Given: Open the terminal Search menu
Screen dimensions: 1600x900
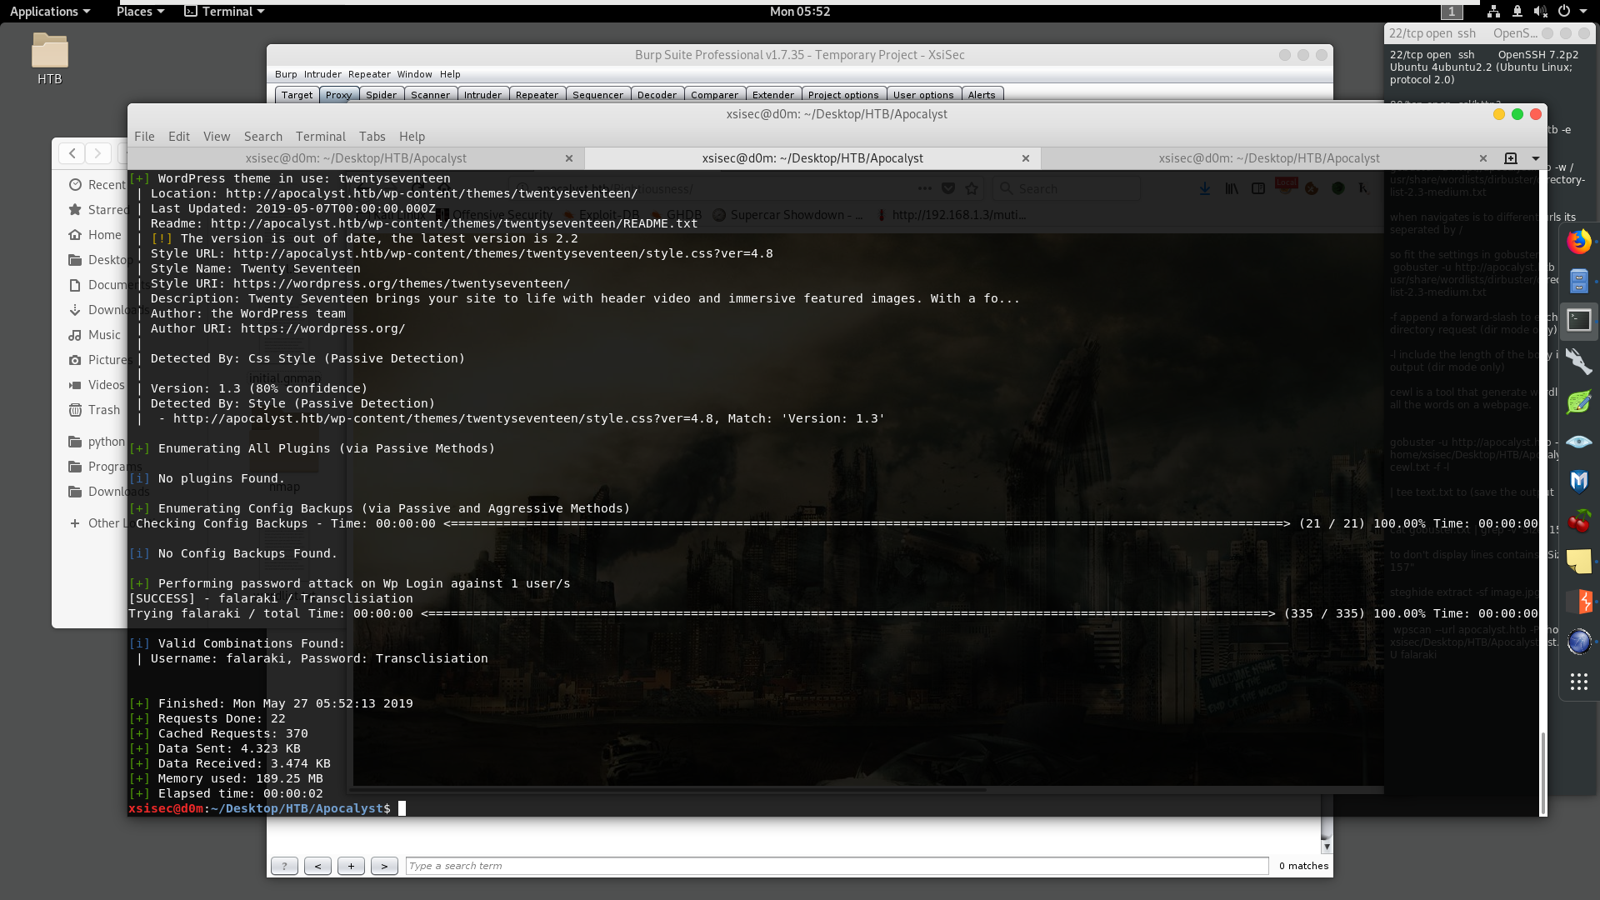Looking at the screenshot, I should pos(263,137).
